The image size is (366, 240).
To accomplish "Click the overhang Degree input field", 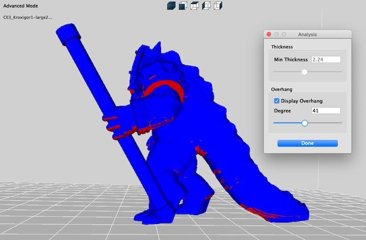I will coord(325,111).
